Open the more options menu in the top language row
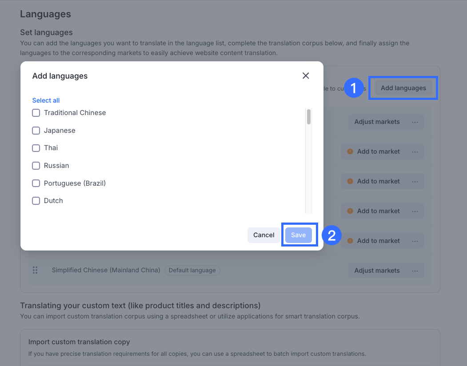Screen dimensions: 467x366 click(x=415, y=122)
